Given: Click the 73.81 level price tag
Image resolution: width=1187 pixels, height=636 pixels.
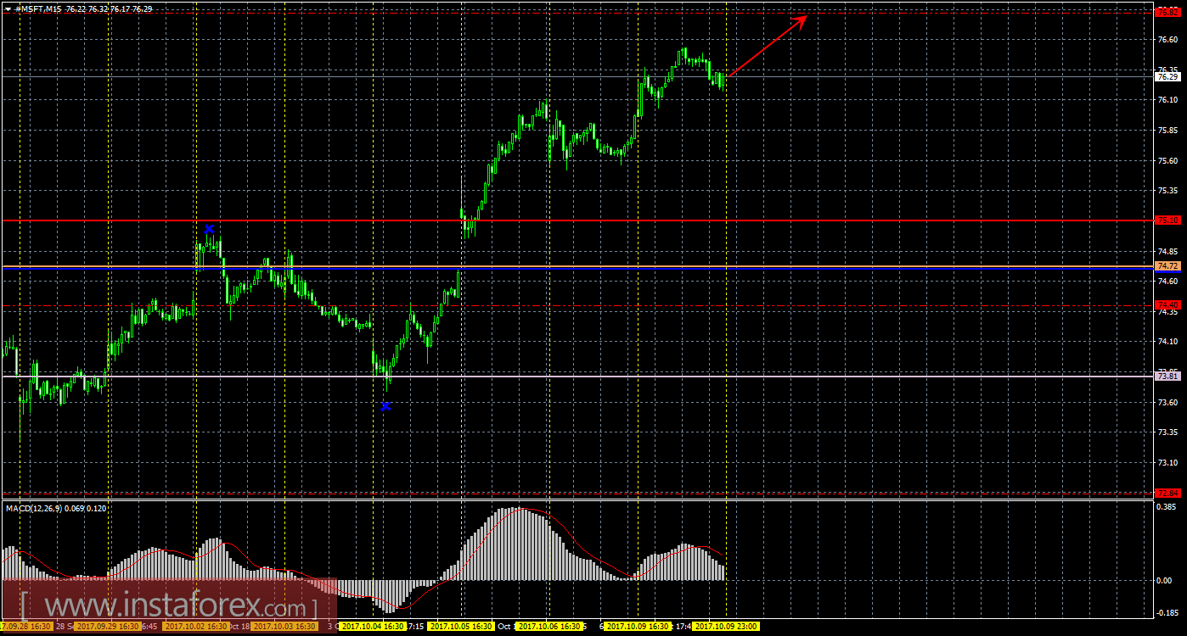Looking at the screenshot, I should coord(1167,376).
